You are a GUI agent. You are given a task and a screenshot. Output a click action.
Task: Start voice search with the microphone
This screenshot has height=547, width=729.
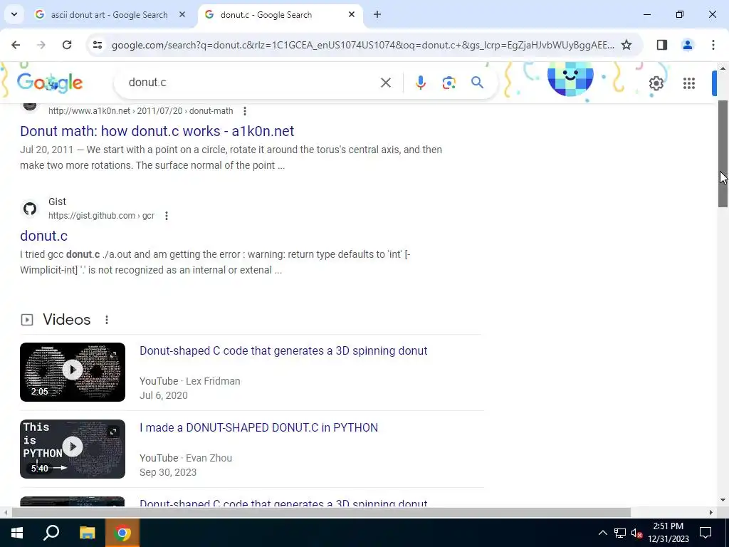click(420, 83)
